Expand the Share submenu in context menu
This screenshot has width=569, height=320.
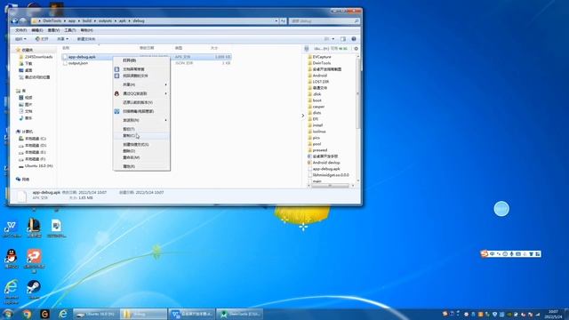[141, 84]
